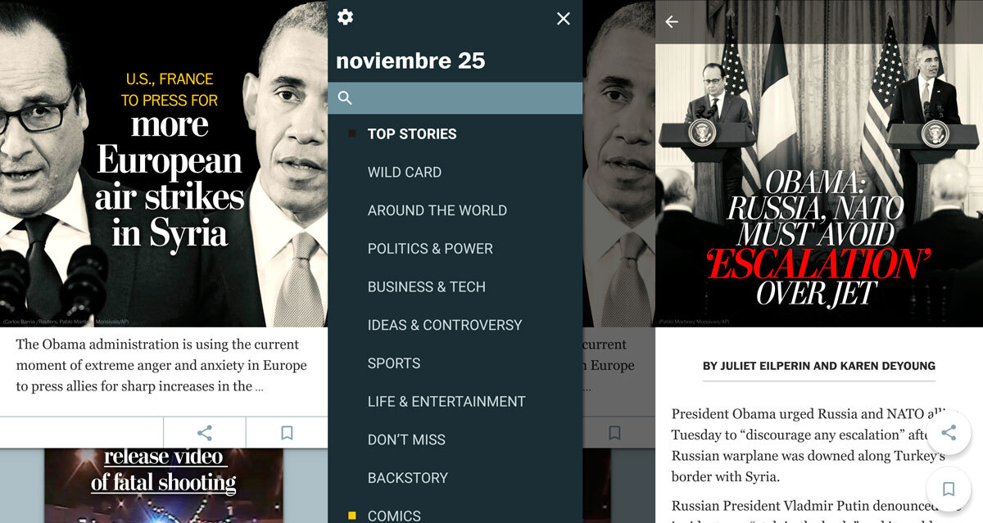Image resolution: width=983 pixels, height=523 pixels.
Task: Tap the floating share button on article
Action: pos(949,433)
